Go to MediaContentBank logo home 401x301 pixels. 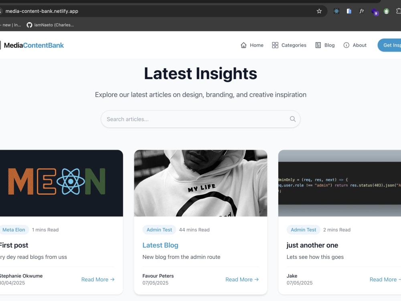pos(32,45)
